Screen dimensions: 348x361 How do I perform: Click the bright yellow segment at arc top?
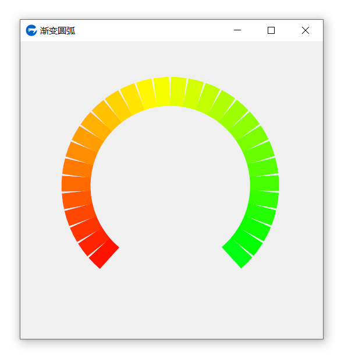pos(162,92)
